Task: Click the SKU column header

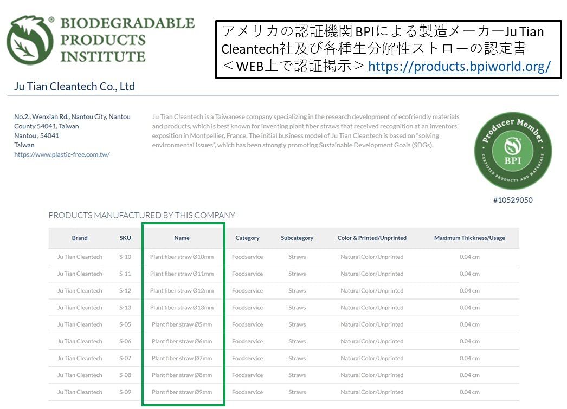Action: (x=125, y=238)
